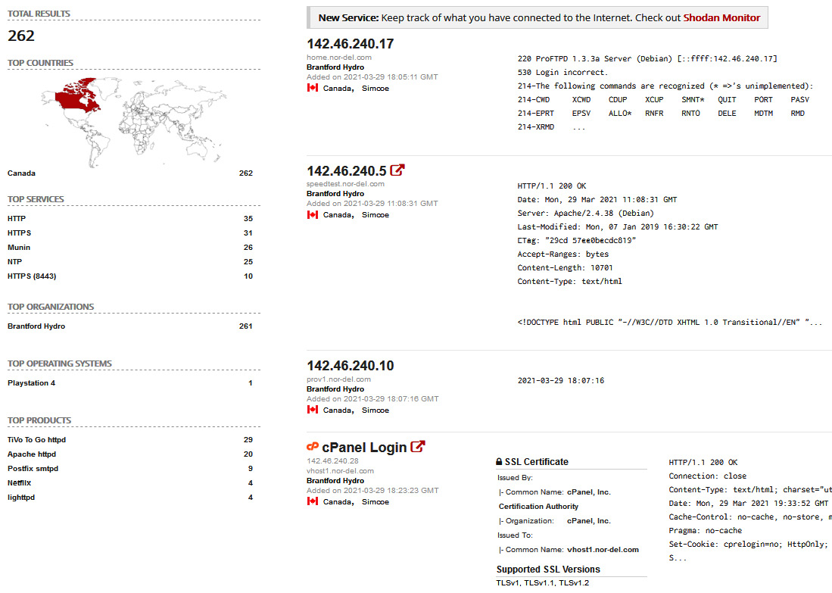Filter by Postfix smtpd product
832x593 pixels.
33,468
